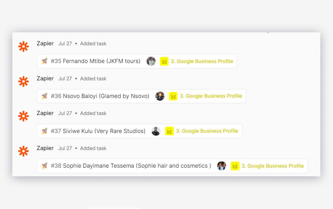Open Google Business Profile list on task #37
This screenshot has width=333, height=209.
click(207, 131)
